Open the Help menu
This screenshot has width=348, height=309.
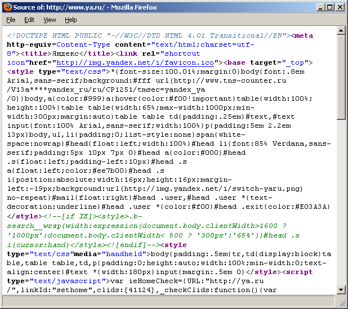[x=71, y=20]
